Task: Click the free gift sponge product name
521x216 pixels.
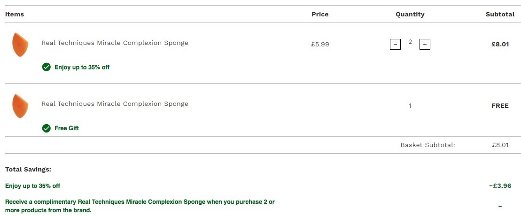Action: (x=115, y=104)
